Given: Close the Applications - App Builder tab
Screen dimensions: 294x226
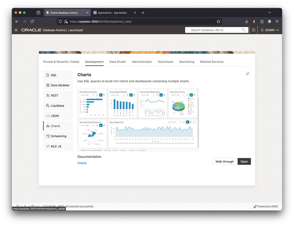Looking at the screenshot, I should [x=135, y=13].
